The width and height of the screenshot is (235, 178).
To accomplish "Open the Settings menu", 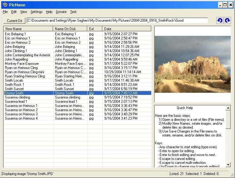I will (37, 12).
